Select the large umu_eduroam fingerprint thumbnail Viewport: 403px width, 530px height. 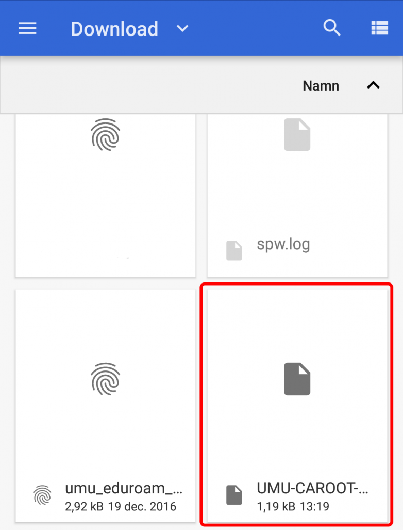pos(105,379)
